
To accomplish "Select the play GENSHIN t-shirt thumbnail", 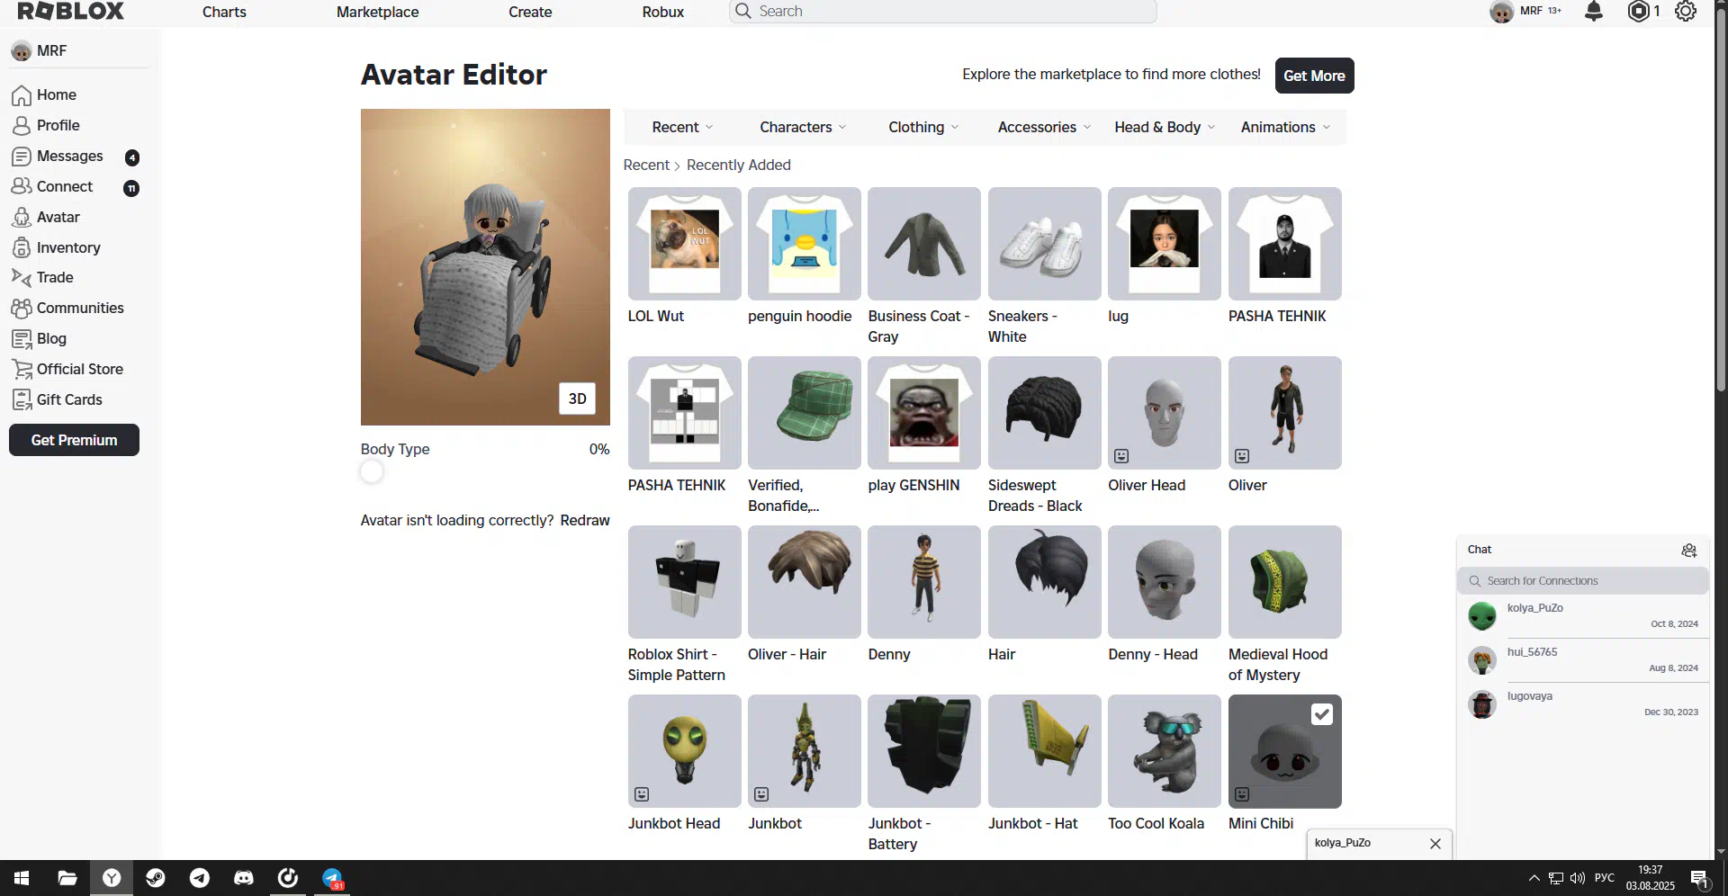I will pos(924,413).
